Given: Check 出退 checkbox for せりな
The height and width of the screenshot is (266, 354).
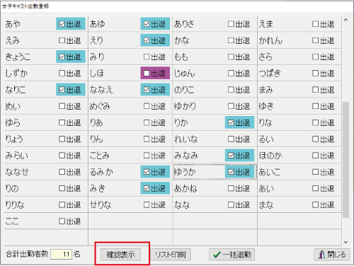Looking at the screenshot, I should pyautogui.click(x=147, y=204).
